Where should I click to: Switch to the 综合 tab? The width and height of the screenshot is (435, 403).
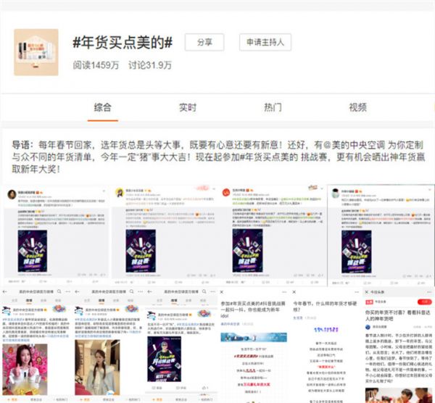103,107
